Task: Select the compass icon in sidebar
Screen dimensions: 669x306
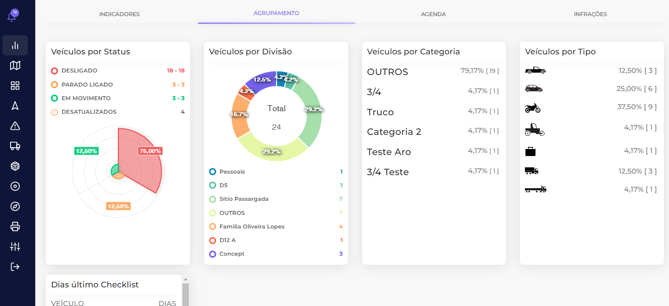Action: point(15,206)
